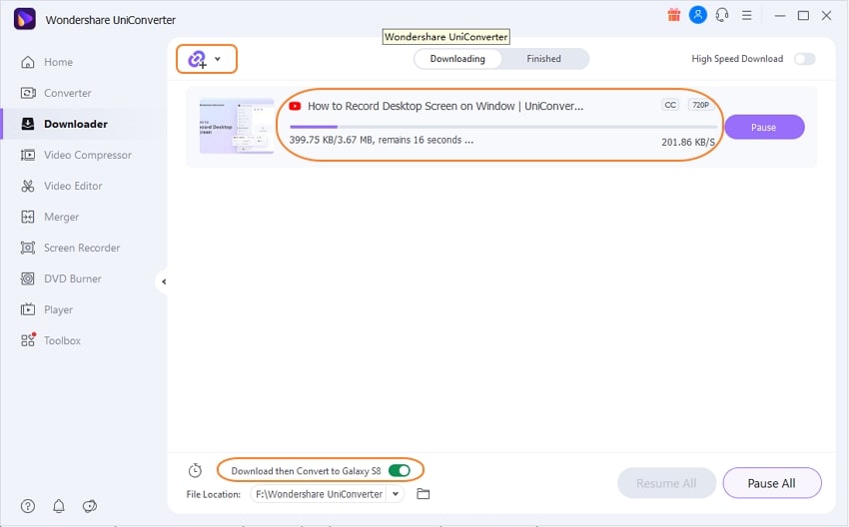Screen dimensions: 849x527
Task: Click the Player icon
Action: (28, 309)
